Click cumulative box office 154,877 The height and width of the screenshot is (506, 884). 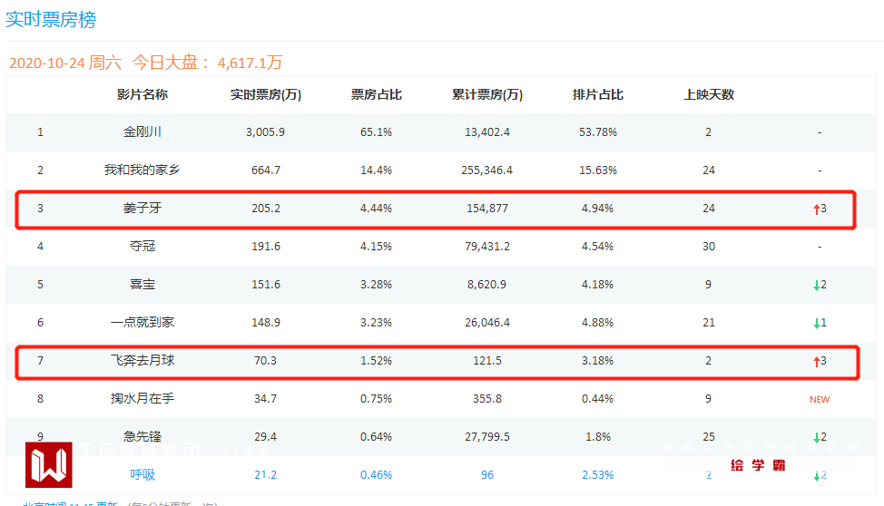487,208
